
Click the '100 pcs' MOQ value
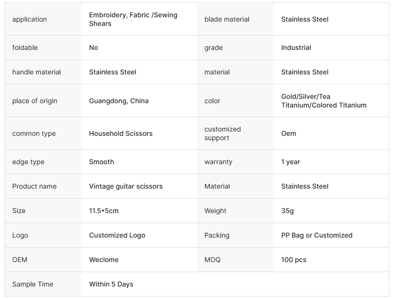pos(294,260)
